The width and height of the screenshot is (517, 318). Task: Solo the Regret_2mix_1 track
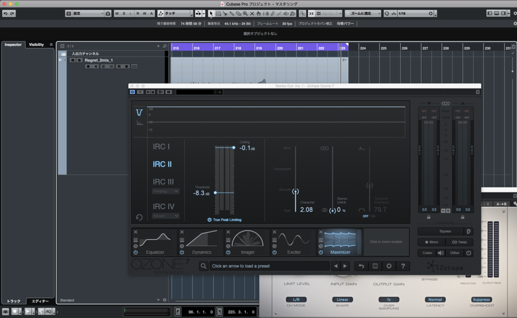[79, 61]
